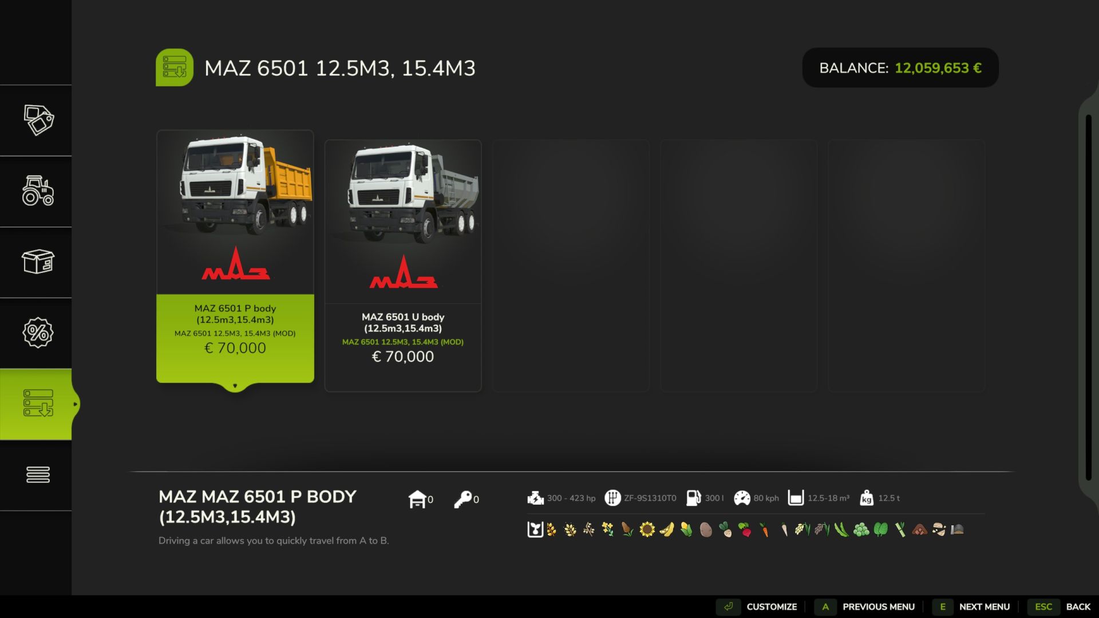Click the green MOD label under U body
Screen dimensions: 1099x618
point(403,342)
